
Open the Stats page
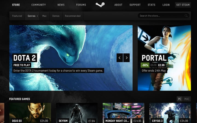click(152, 5)
